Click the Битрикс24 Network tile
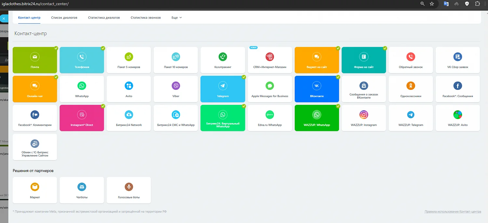 pyautogui.click(x=129, y=118)
